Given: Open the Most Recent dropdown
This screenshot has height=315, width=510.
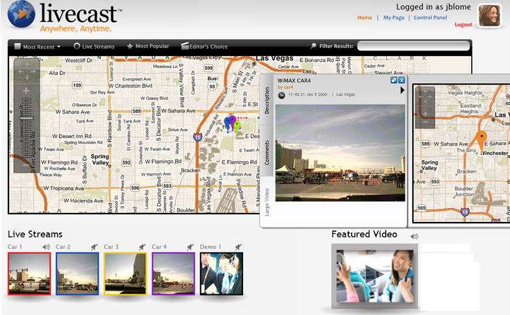Looking at the screenshot, I should pos(38,46).
